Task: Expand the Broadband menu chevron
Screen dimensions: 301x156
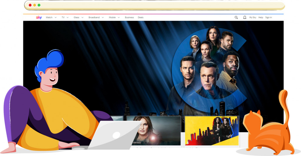Action: [x=103, y=17]
